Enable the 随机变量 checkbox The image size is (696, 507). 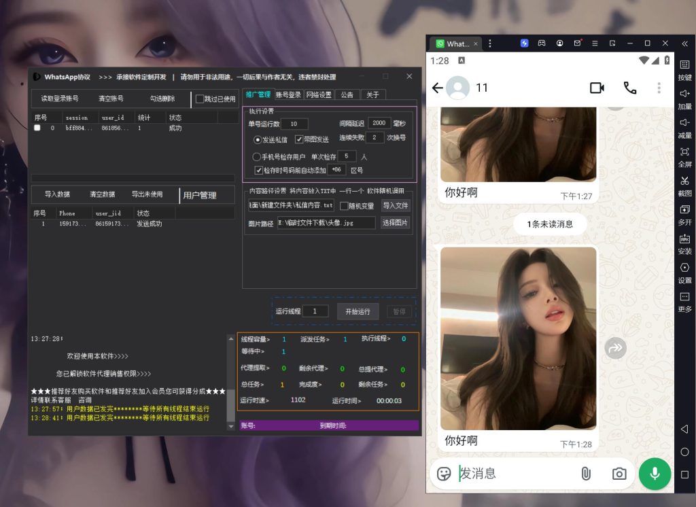(344, 206)
